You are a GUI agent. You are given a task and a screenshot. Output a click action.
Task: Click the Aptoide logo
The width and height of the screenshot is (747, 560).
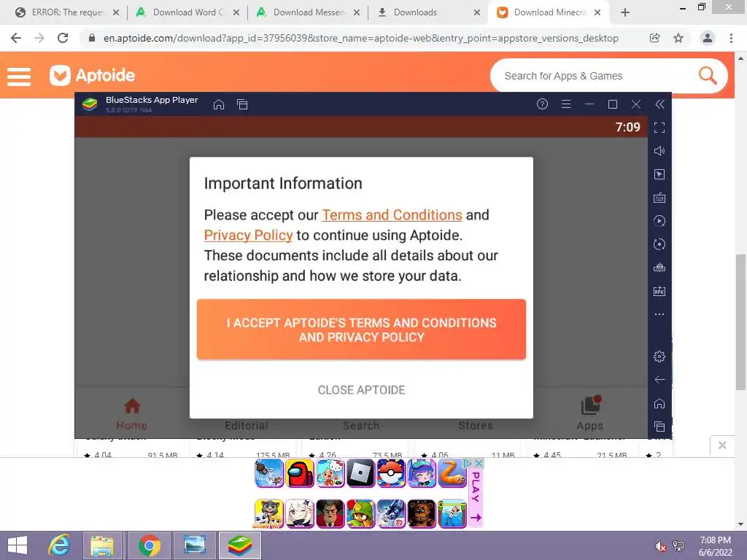(x=93, y=75)
